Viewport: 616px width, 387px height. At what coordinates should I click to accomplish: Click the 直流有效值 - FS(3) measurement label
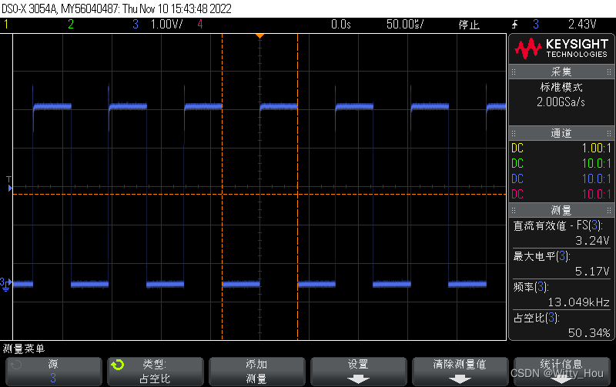click(557, 225)
